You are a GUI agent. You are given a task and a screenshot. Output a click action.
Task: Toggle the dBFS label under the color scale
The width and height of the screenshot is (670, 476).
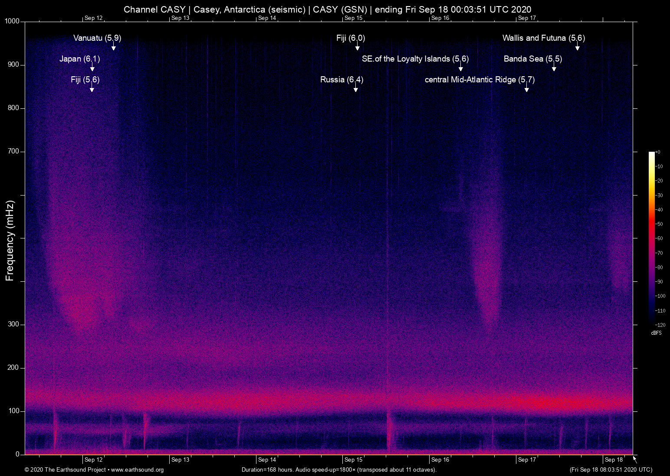657,333
